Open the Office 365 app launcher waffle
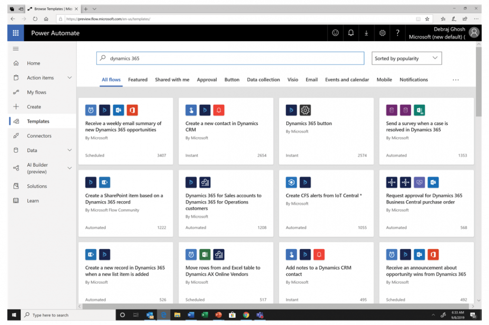Screen dimensions: 489x325 pyautogui.click(x=15, y=33)
